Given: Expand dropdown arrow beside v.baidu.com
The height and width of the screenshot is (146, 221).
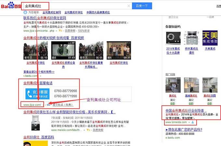Looking at the screenshot, I should [x=40, y=76].
